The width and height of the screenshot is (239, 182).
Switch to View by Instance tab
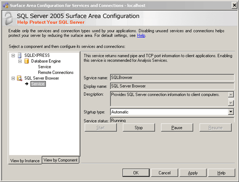point(25,161)
